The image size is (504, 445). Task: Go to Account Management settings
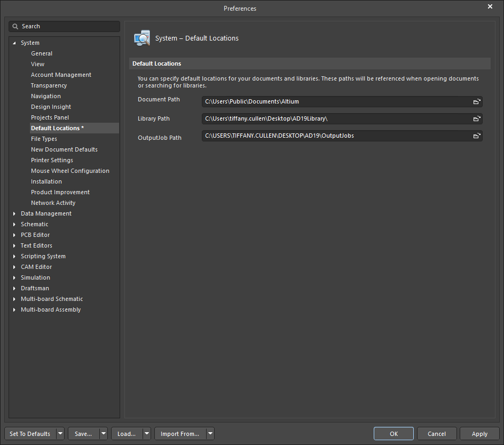[x=61, y=75]
